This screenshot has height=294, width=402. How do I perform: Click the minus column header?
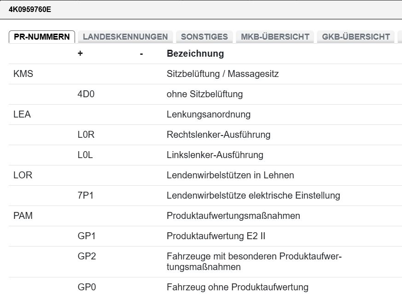point(141,54)
